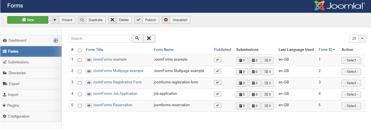
Task: Clear the search with the X button
Action: click(149, 39)
